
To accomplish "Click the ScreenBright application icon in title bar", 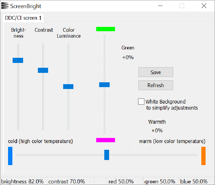I will 5,6.
